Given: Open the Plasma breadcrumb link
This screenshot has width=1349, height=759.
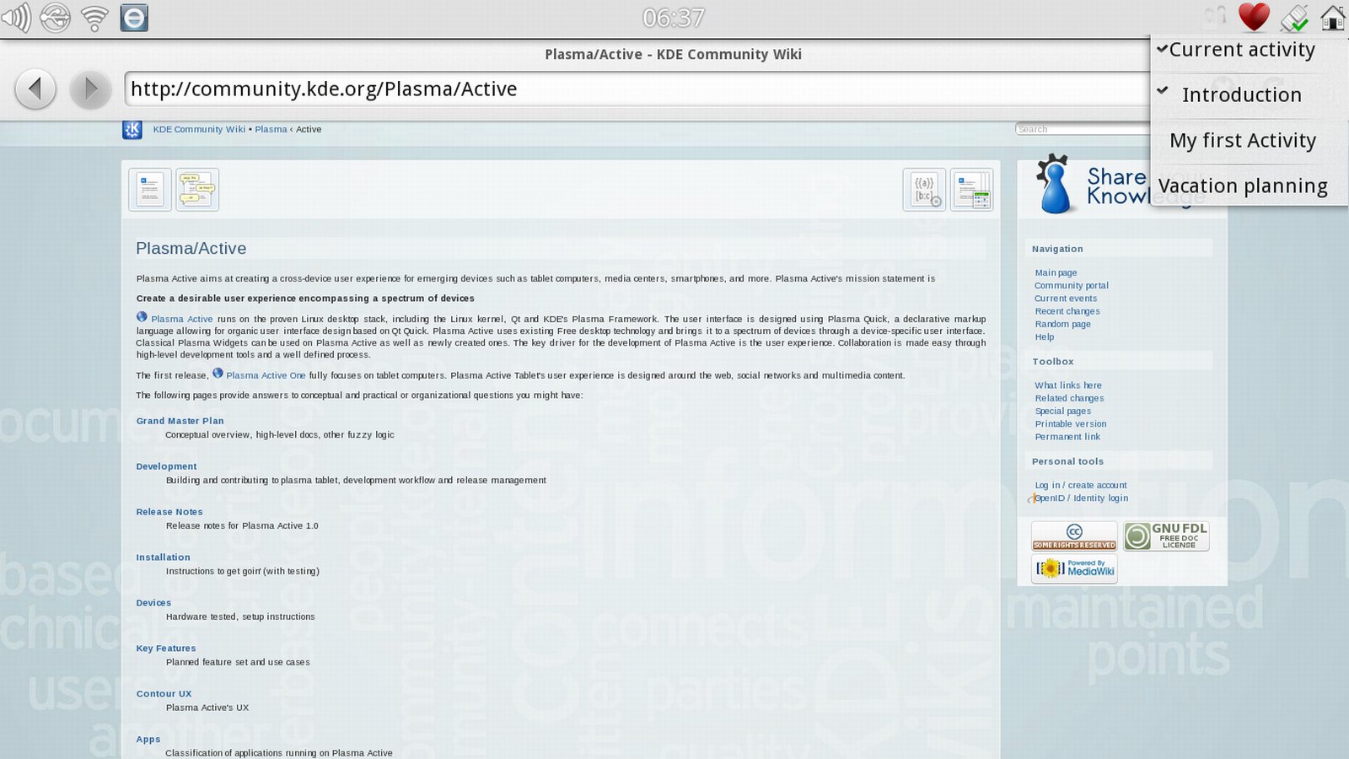Looking at the screenshot, I should 271,129.
